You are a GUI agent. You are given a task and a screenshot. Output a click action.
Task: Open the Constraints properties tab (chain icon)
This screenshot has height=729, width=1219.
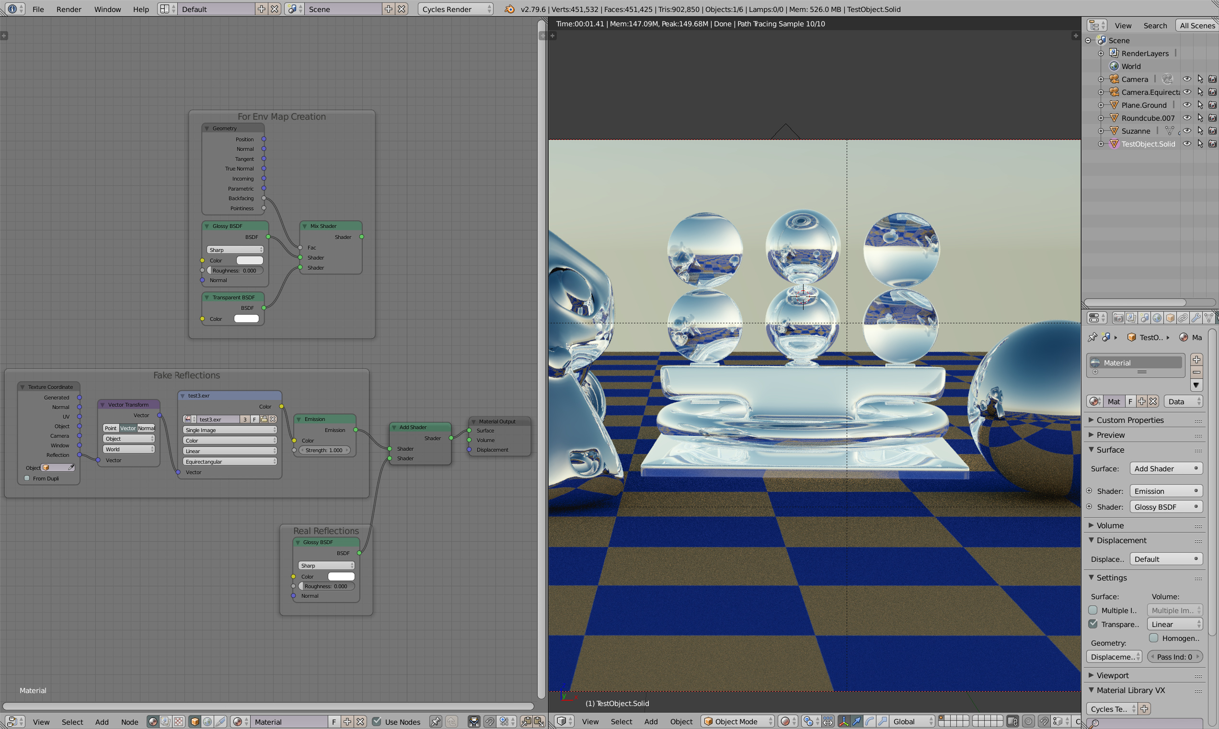coord(1183,318)
